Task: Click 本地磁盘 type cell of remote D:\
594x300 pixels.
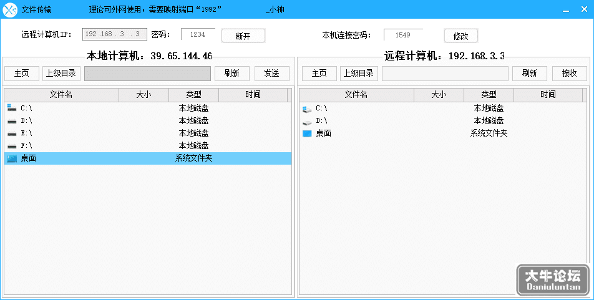Action: pyautogui.click(x=489, y=121)
